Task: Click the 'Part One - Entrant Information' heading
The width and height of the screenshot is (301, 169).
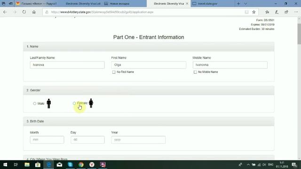Action: point(149,37)
